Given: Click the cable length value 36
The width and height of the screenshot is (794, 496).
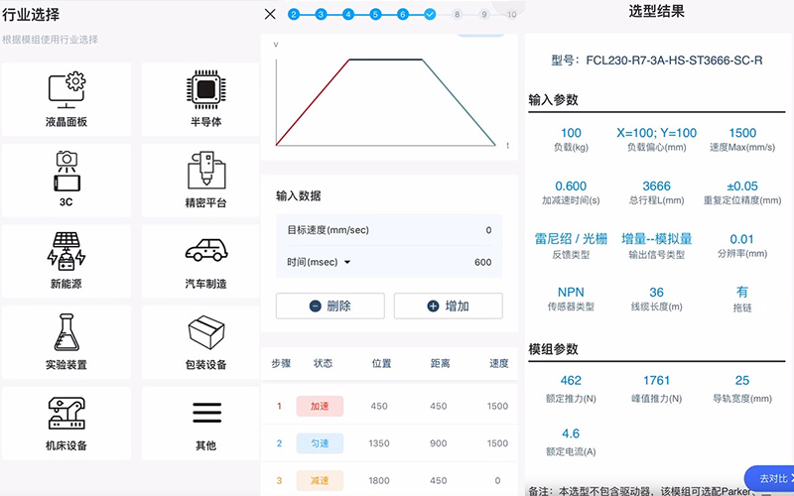Looking at the screenshot, I should 656,292.
